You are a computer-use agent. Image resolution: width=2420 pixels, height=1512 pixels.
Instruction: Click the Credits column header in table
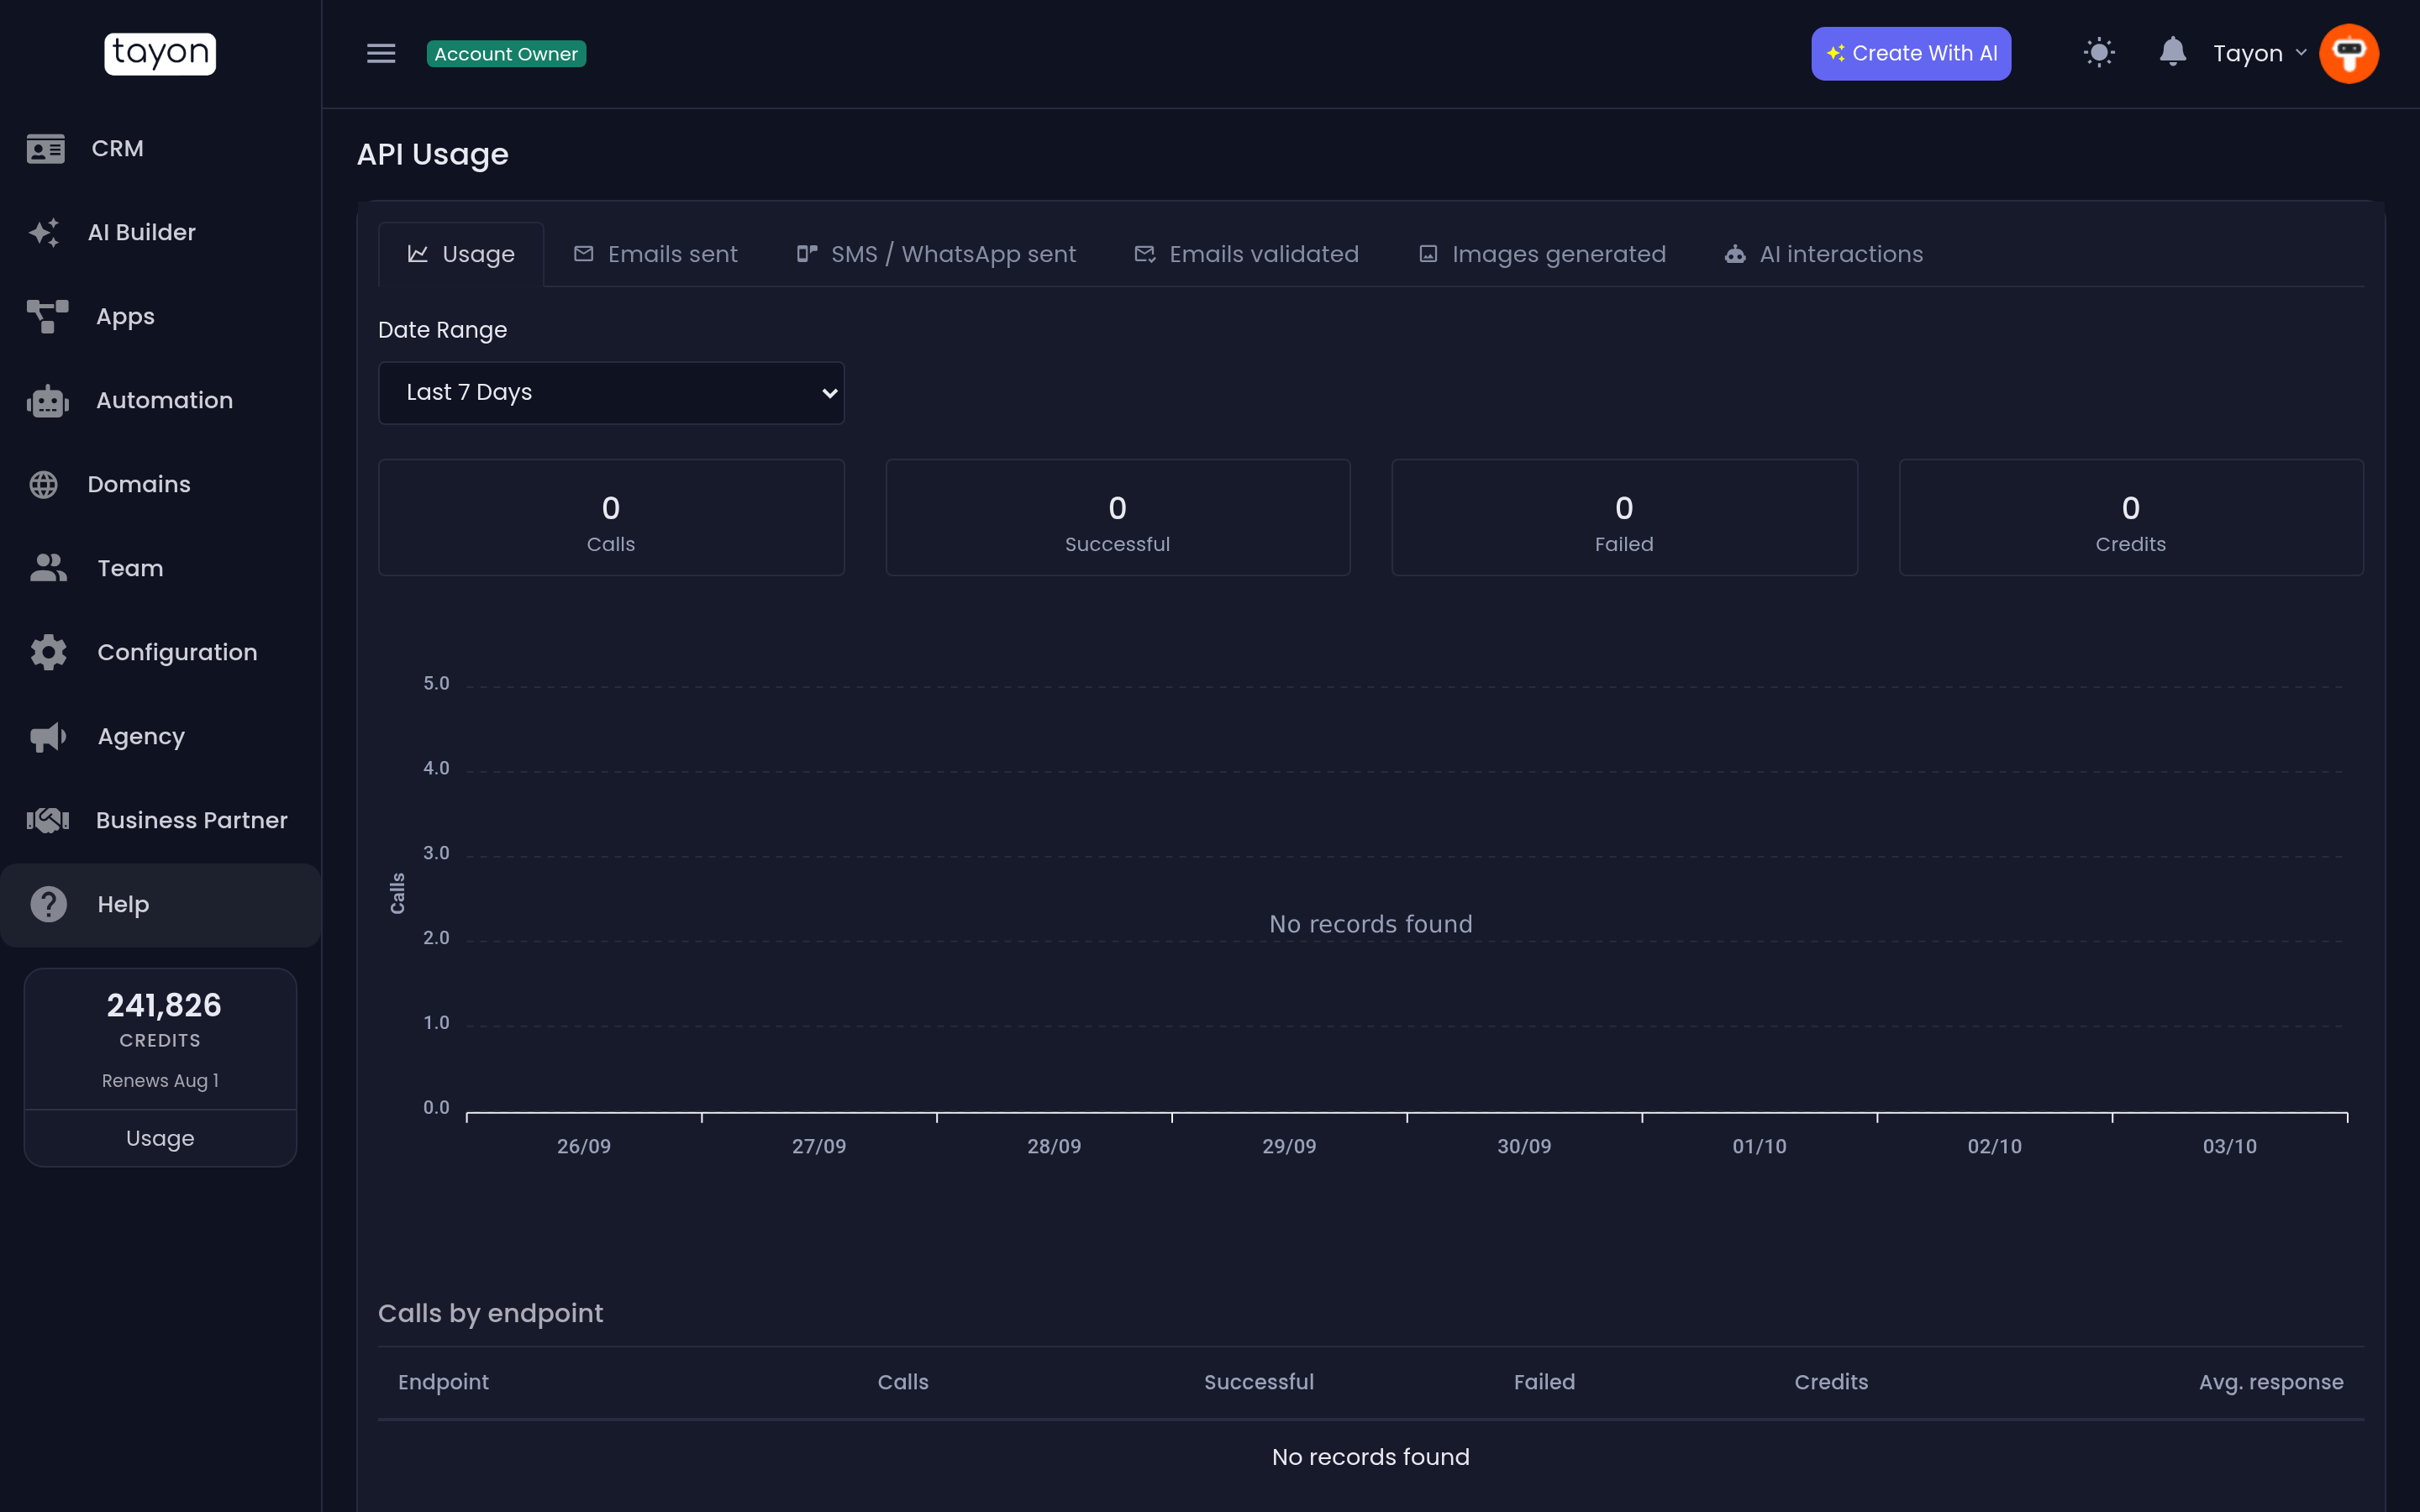click(1831, 1382)
